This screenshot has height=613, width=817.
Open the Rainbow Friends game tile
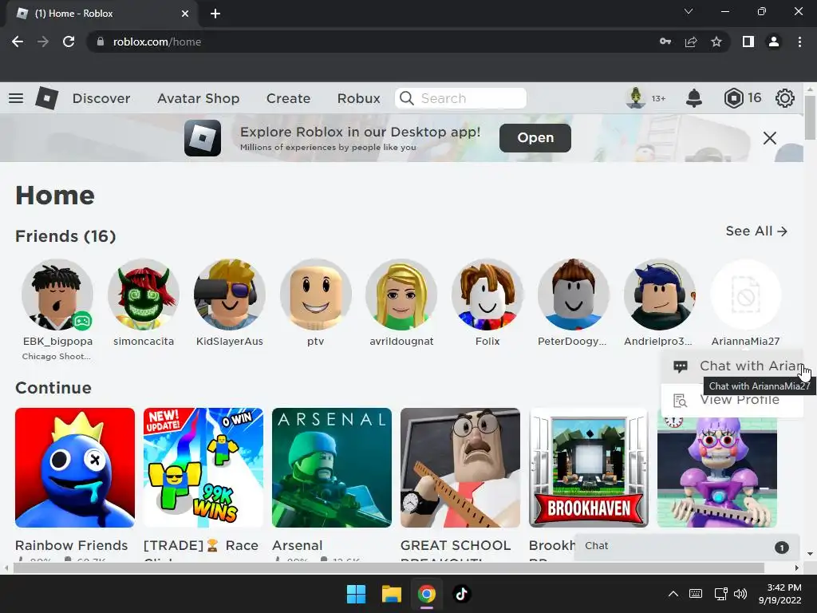[x=75, y=468]
